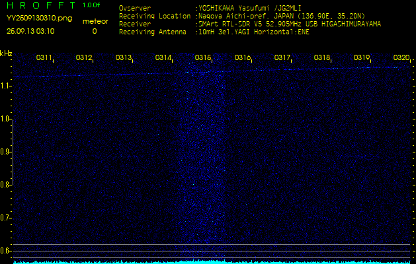Click the 0316 time marker
416x264 pixels.
[243, 57]
